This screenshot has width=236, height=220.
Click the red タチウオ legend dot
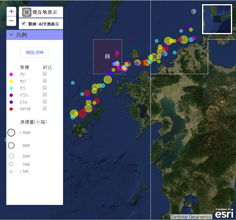coord(11,109)
